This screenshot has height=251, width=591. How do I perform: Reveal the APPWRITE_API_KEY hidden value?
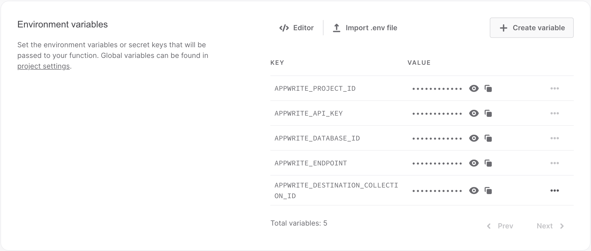[x=474, y=113]
